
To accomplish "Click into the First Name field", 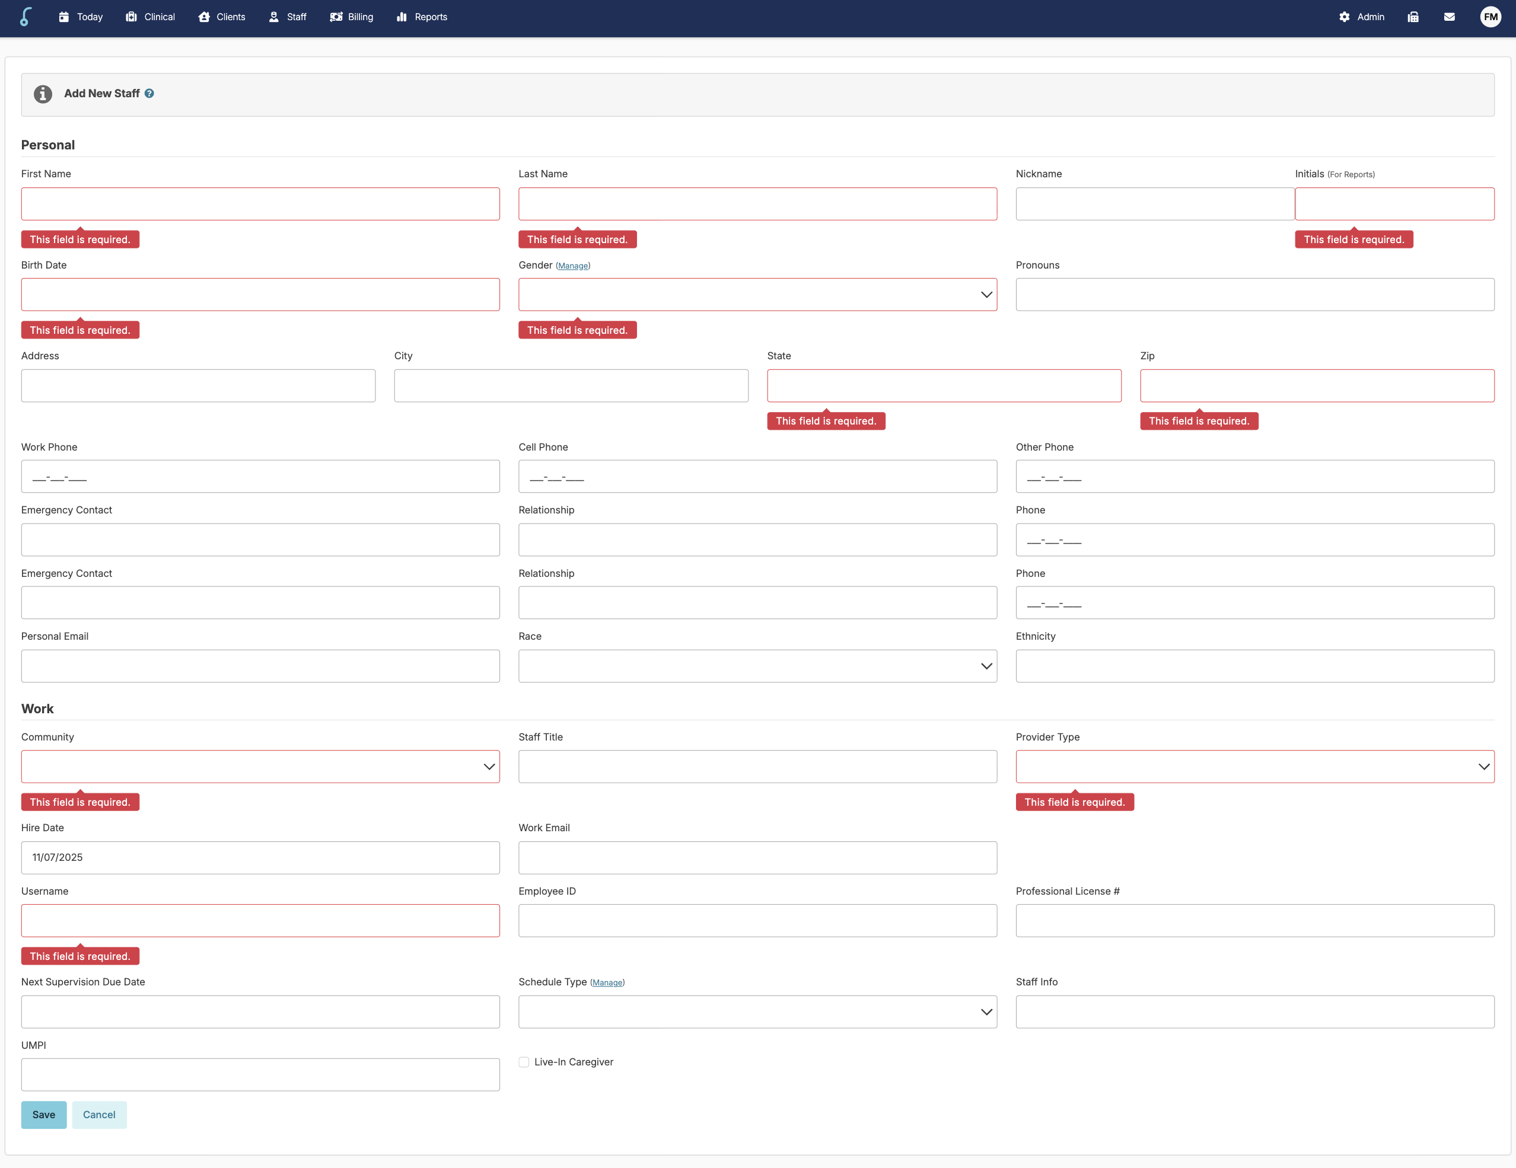I will [260, 204].
